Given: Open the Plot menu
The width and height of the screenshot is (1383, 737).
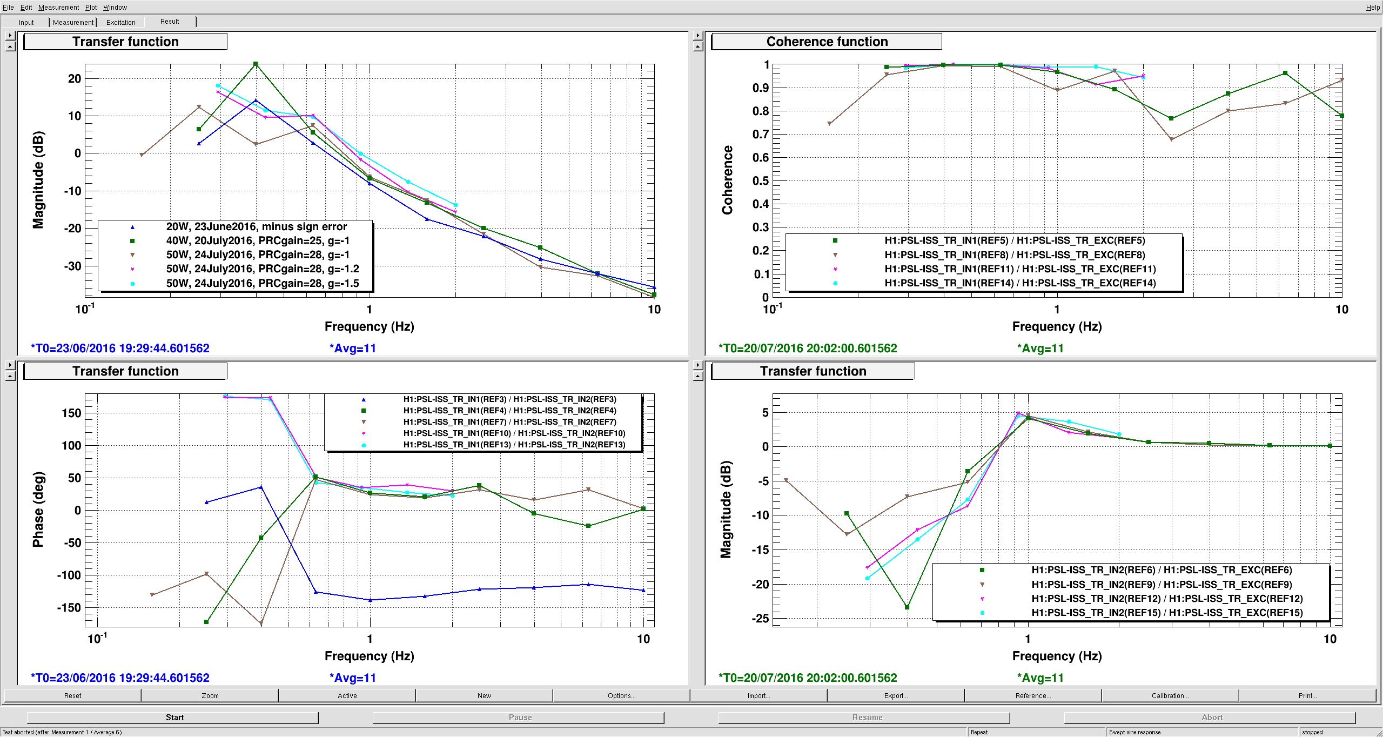Looking at the screenshot, I should 91,7.
